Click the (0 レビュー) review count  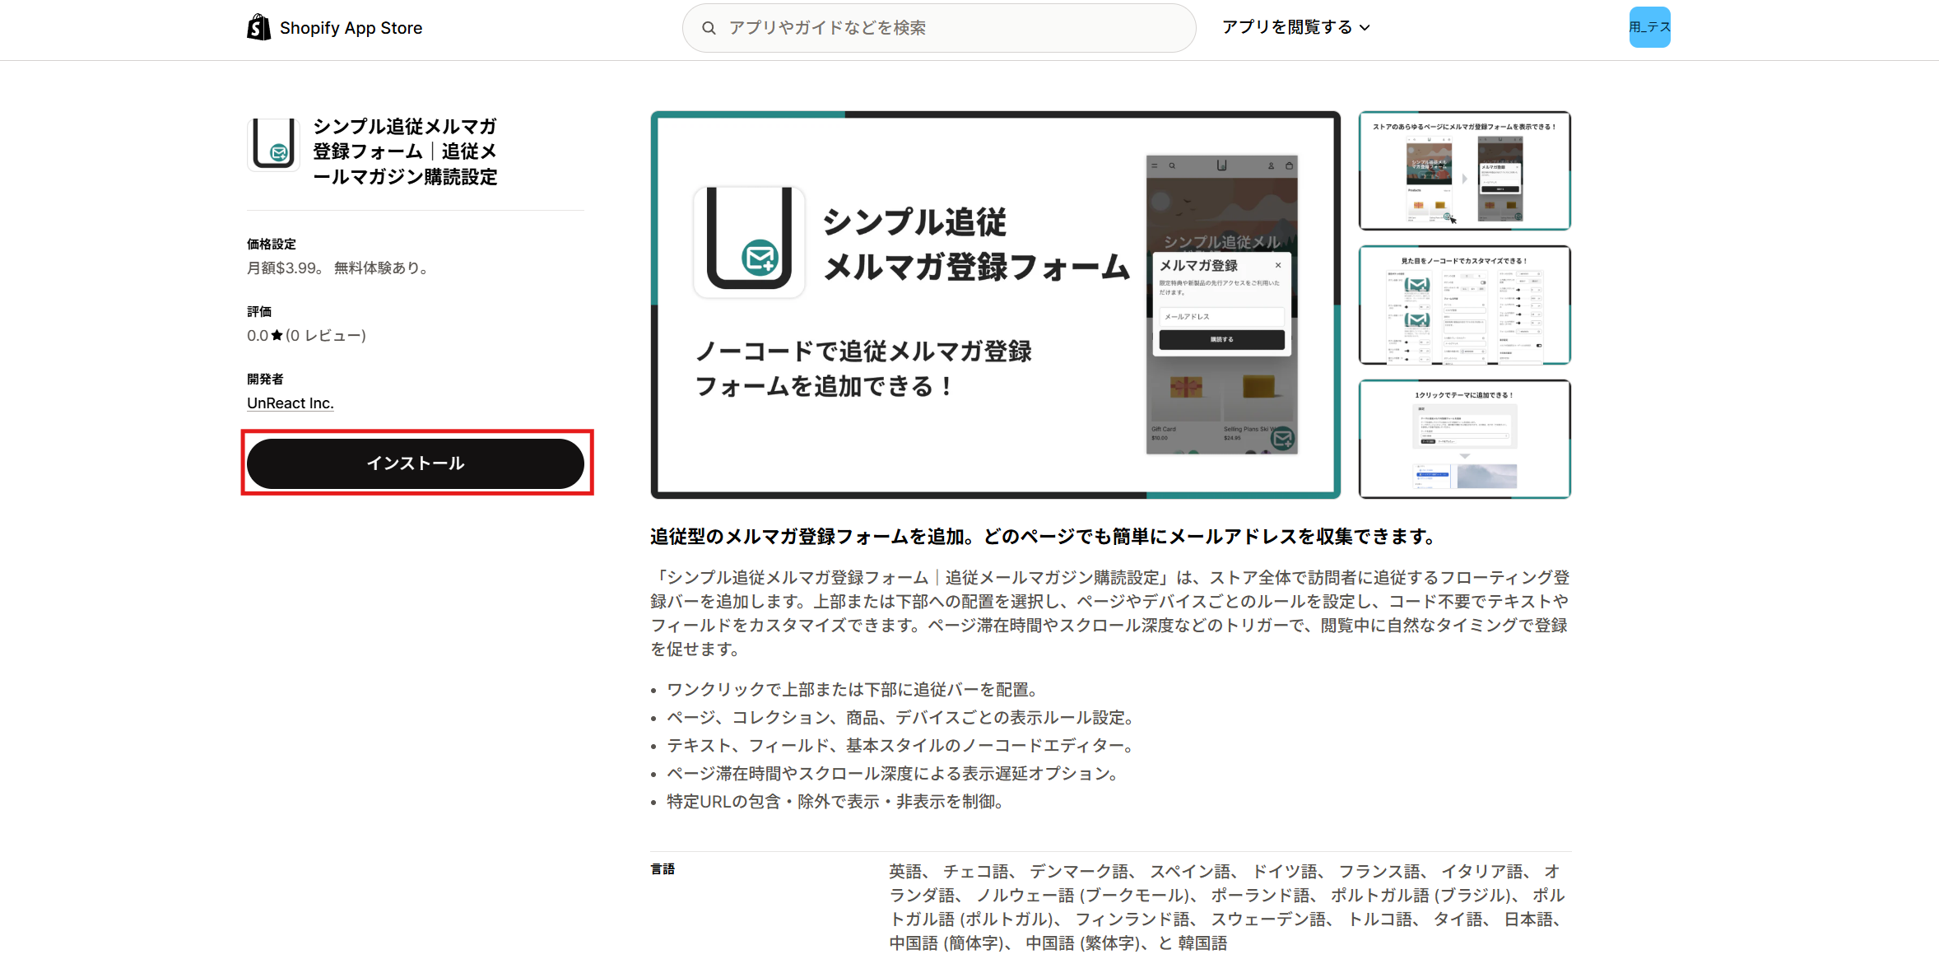[326, 336]
